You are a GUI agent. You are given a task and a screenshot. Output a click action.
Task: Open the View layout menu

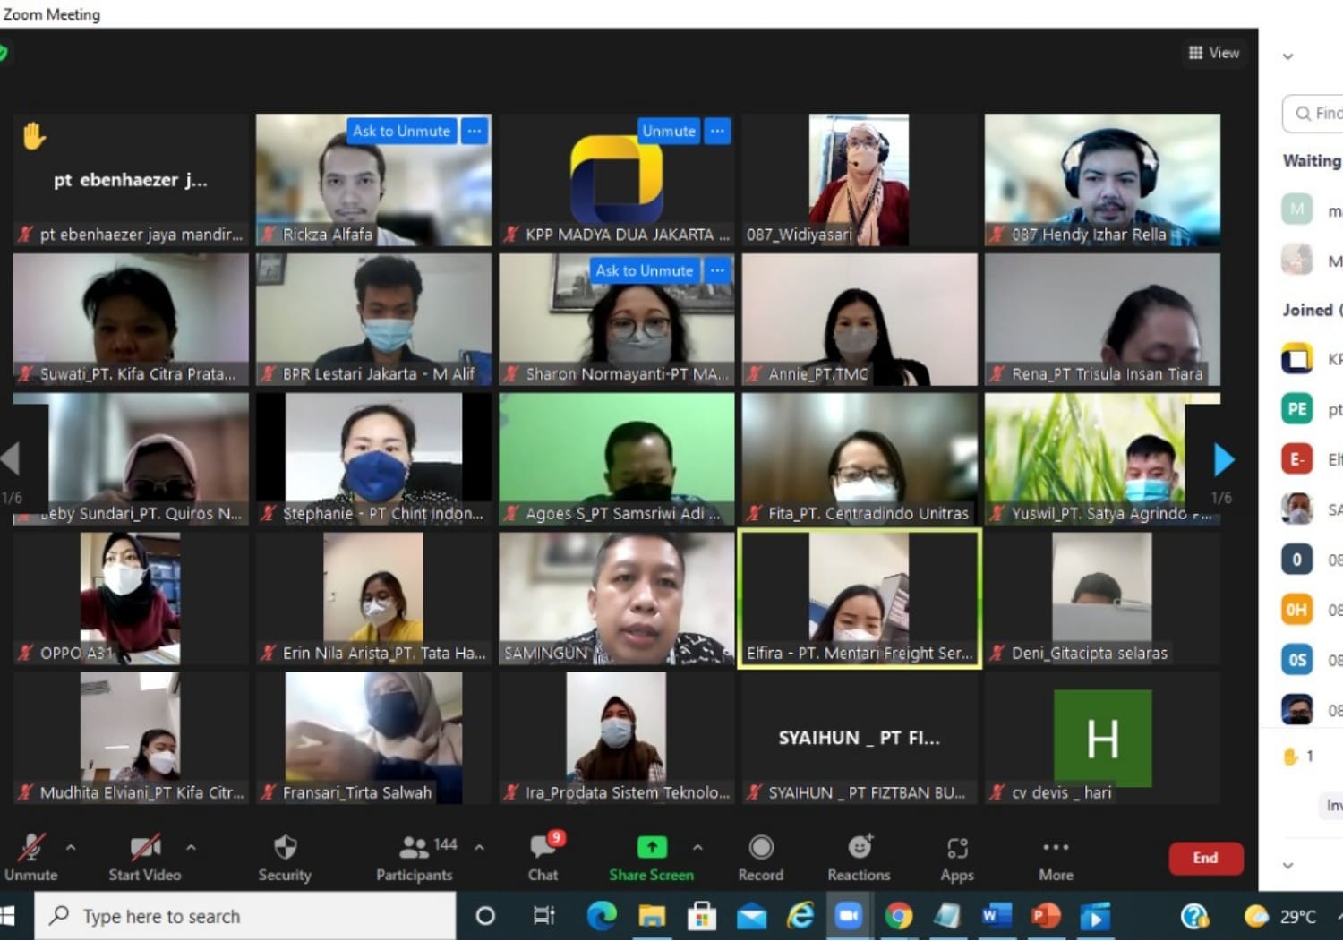[x=1214, y=53]
